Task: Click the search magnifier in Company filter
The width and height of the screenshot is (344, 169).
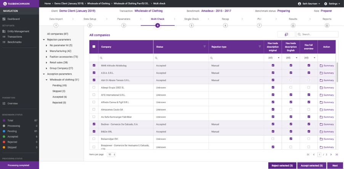Action: coord(101,58)
